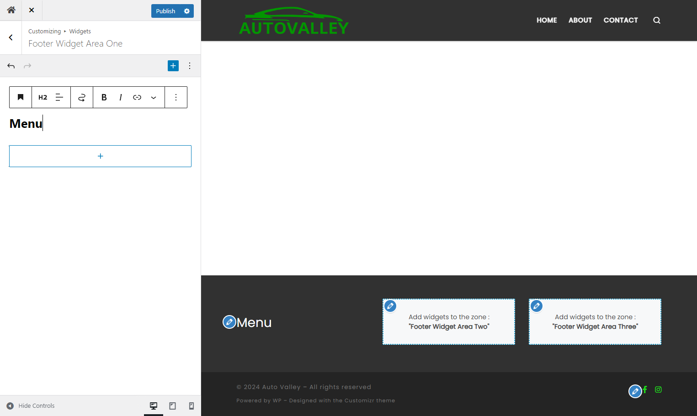Click the WP link in footer credits
Image resolution: width=697 pixels, height=416 pixels.
tap(277, 400)
